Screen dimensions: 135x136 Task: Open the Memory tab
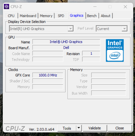tap(46, 16)
